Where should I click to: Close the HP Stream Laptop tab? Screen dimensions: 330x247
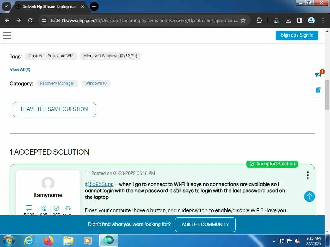[82, 6]
